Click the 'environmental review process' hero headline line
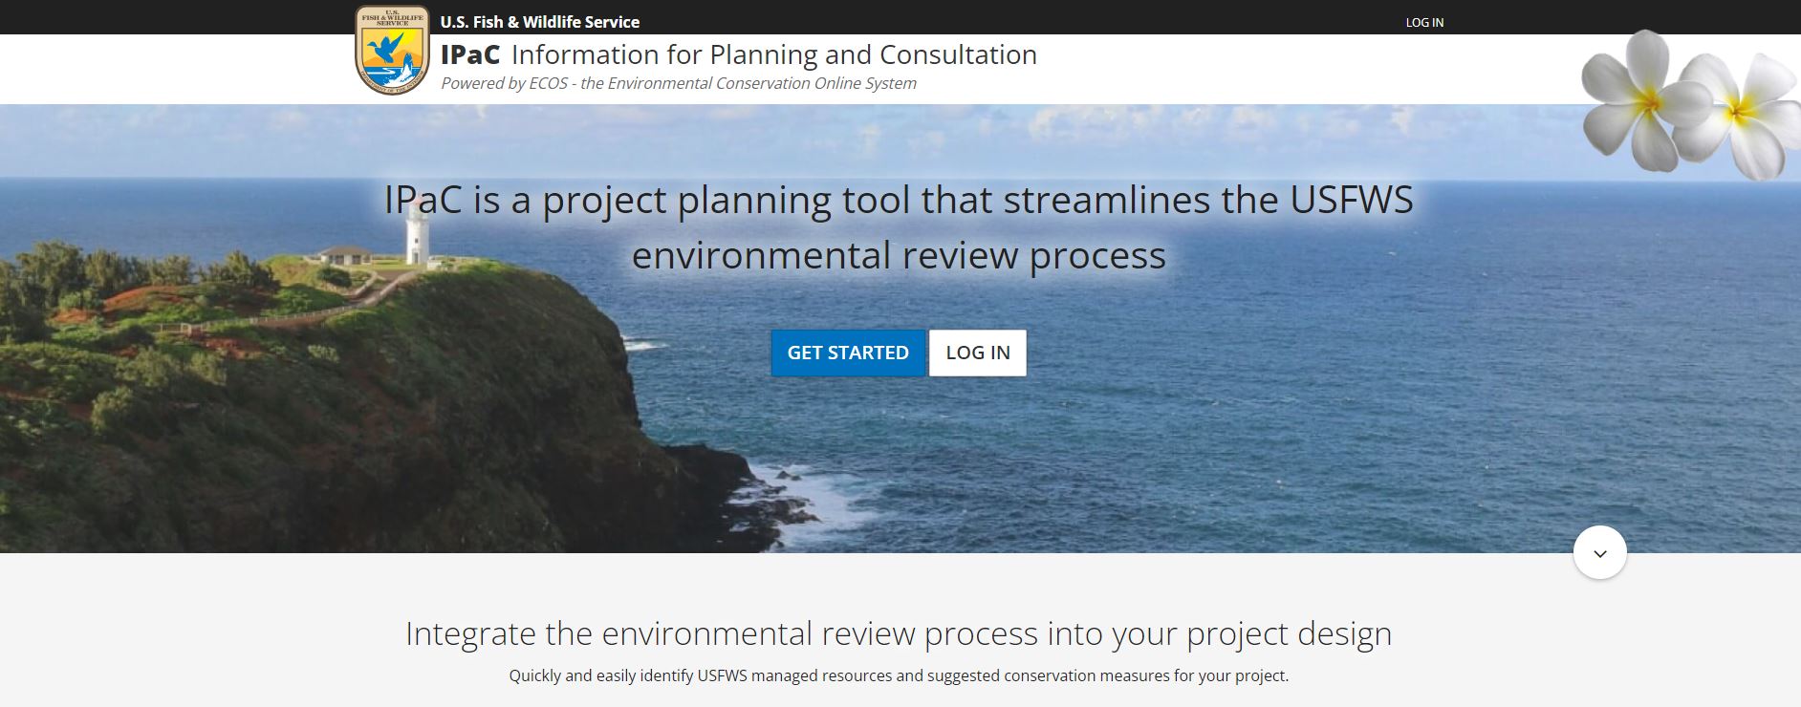The height and width of the screenshot is (707, 1801). (898, 256)
